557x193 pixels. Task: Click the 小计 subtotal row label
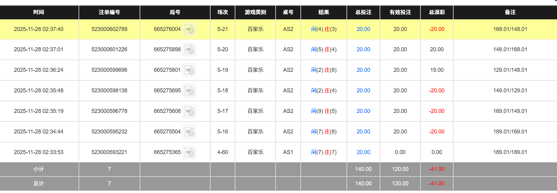pos(39,169)
